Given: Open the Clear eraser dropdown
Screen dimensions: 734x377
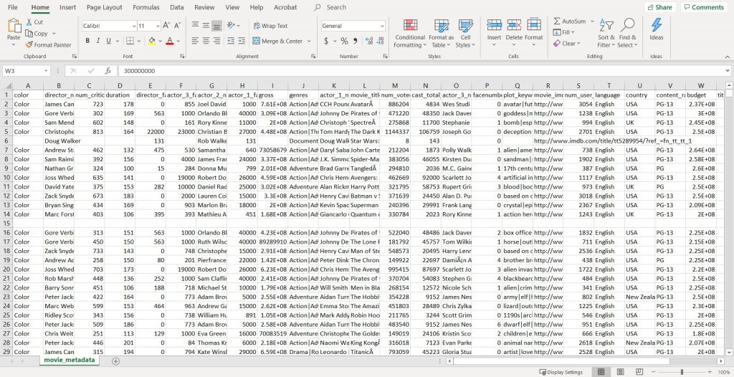Looking at the screenshot, I should click(x=566, y=44).
